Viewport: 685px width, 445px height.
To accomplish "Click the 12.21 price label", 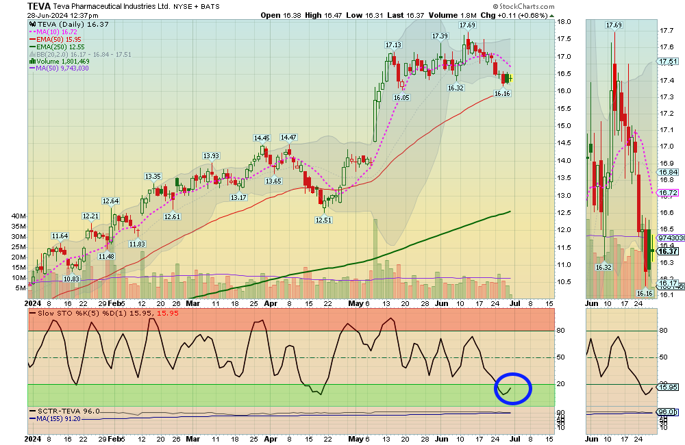I will pyautogui.click(x=90, y=216).
